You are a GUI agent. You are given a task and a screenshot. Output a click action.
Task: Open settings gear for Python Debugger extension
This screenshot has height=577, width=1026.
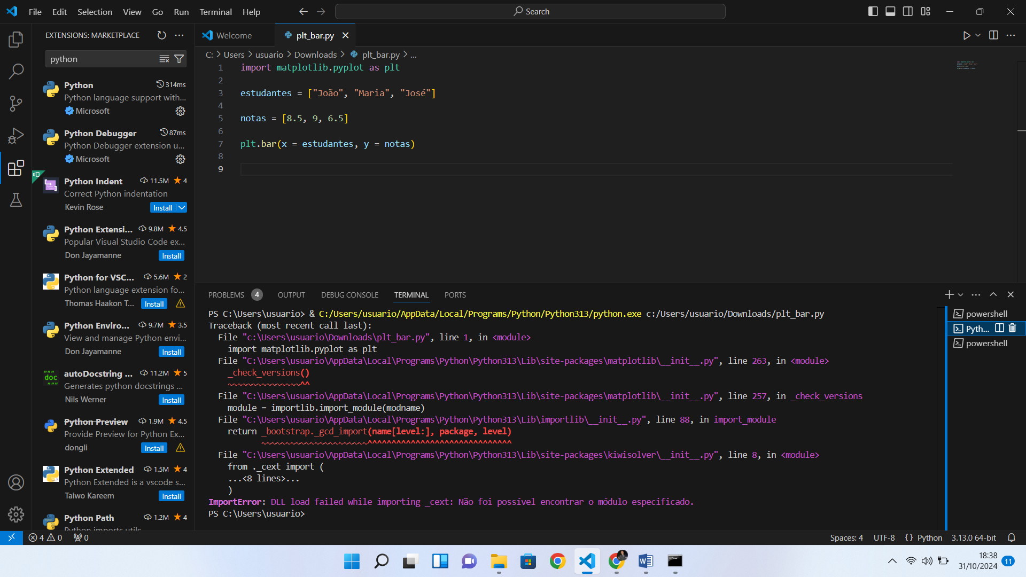pos(181,159)
